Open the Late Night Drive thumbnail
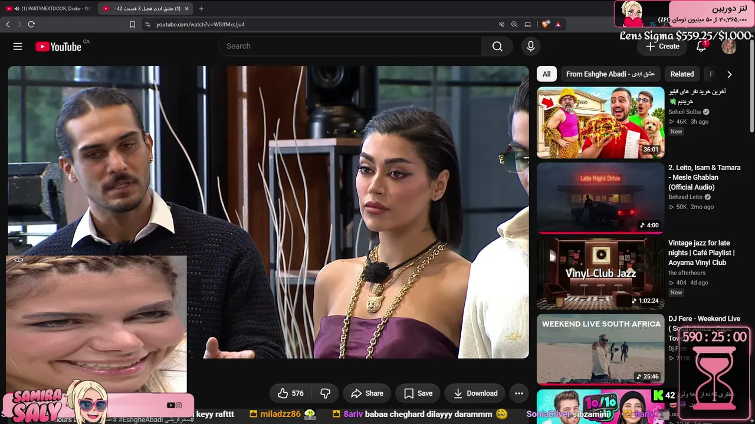 (600, 198)
